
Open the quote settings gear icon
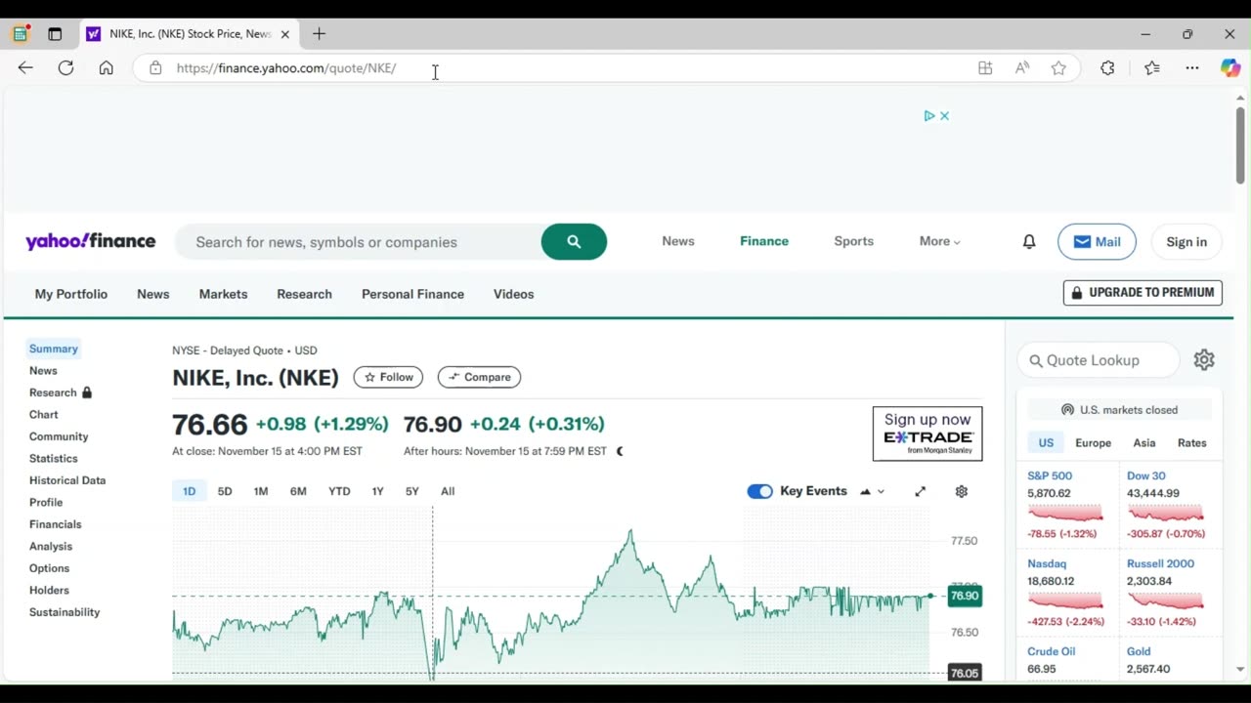coord(1204,360)
